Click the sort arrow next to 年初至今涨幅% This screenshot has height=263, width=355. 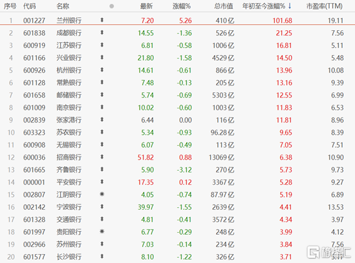pos(290,6)
